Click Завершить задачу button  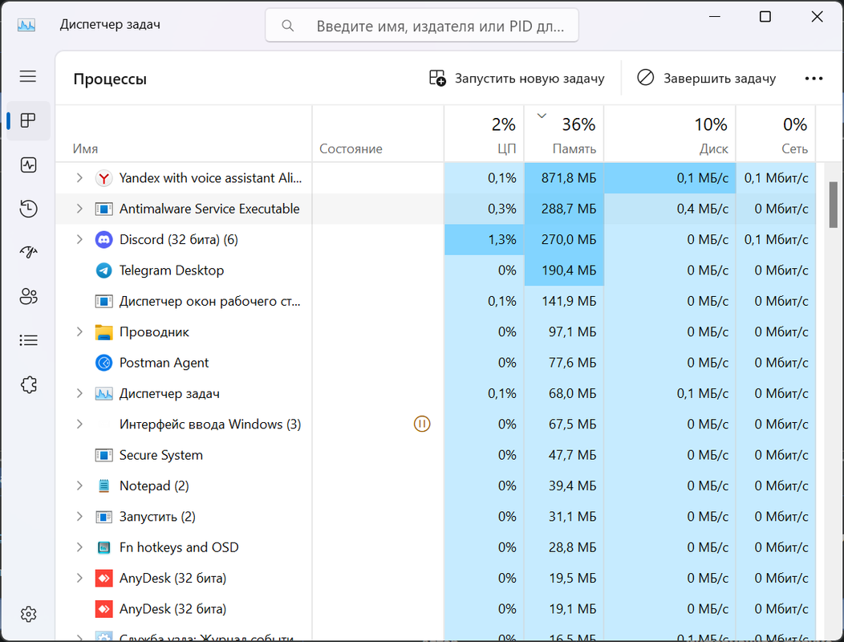click(707, 79)
